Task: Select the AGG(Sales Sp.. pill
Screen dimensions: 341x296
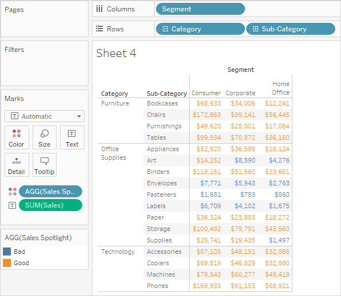Action: coord(50,192)
